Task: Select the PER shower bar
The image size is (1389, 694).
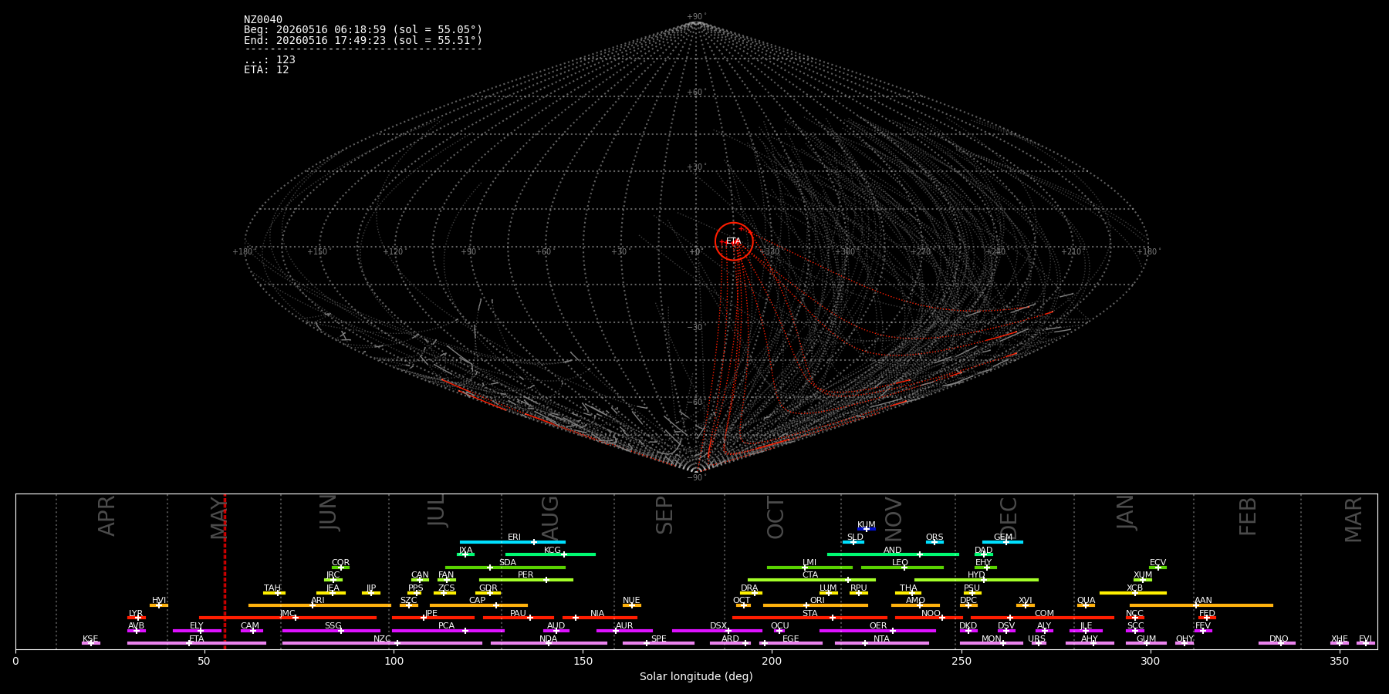Action: (526, 580)
